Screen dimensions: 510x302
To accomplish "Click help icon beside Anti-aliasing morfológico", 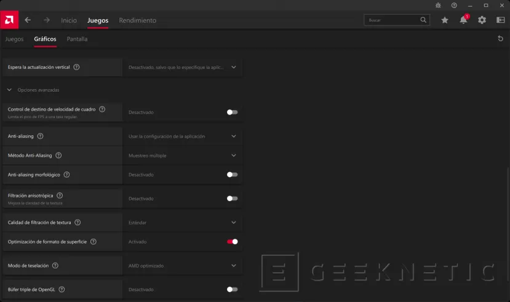I will [66, 175].
